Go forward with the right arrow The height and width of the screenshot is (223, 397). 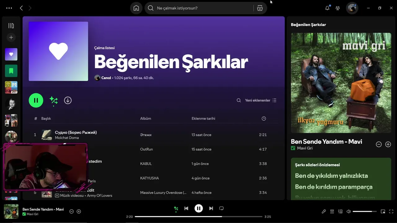coord(30,8)
